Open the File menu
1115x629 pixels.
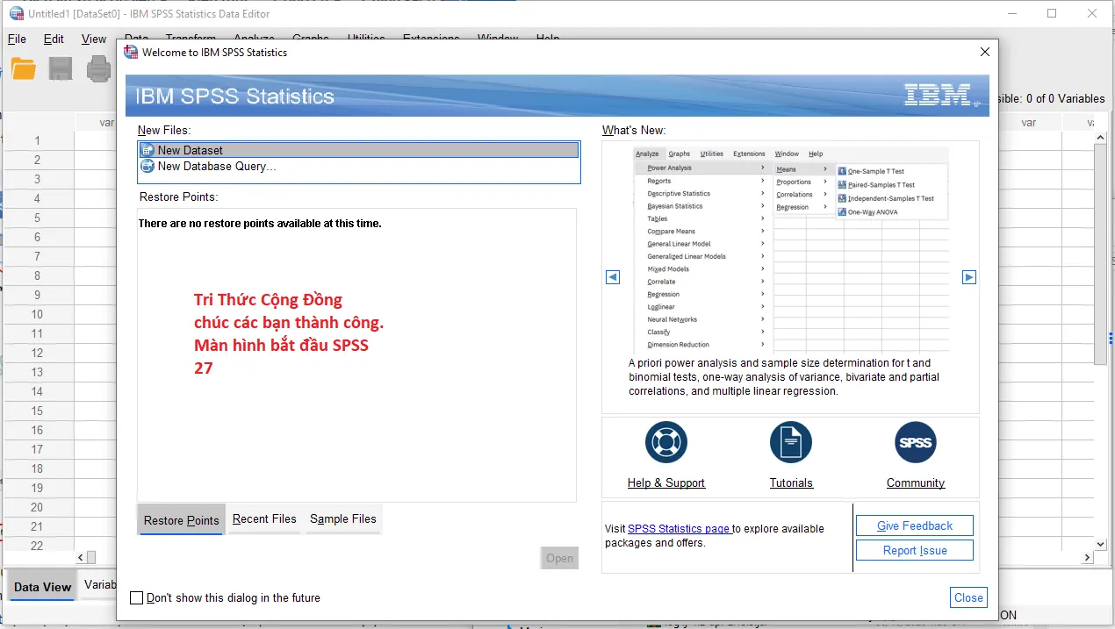[x=16, y=39]
